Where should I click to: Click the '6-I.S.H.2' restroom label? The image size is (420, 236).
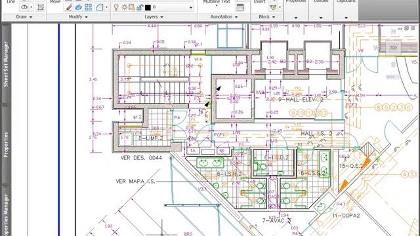(x=229, y=174)
